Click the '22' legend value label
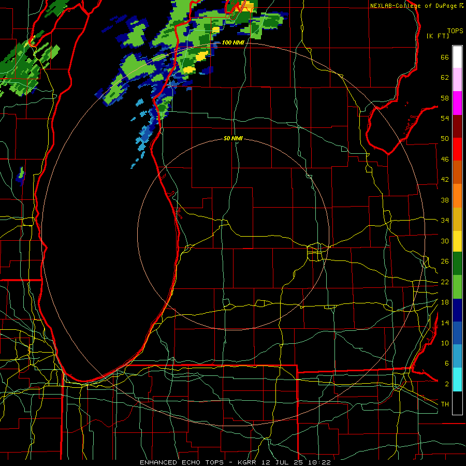The image size is (466, 466). tap(445, 282)
